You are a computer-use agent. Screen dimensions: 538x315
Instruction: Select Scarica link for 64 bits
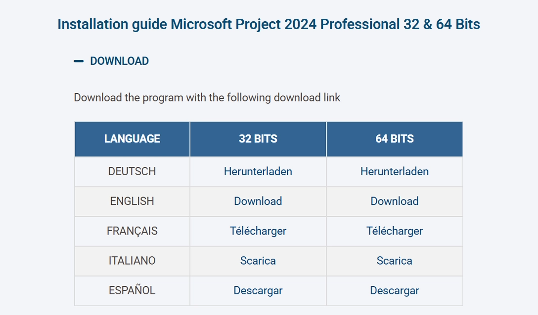coord(394,261)
